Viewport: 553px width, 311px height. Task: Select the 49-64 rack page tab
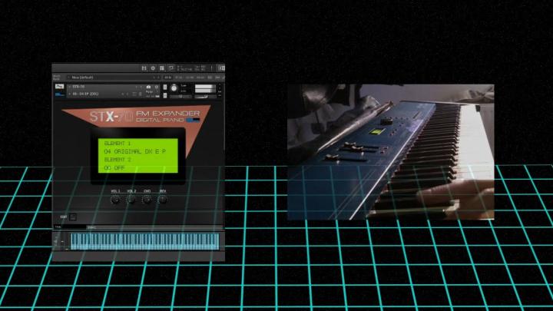[x=200, y=78]
